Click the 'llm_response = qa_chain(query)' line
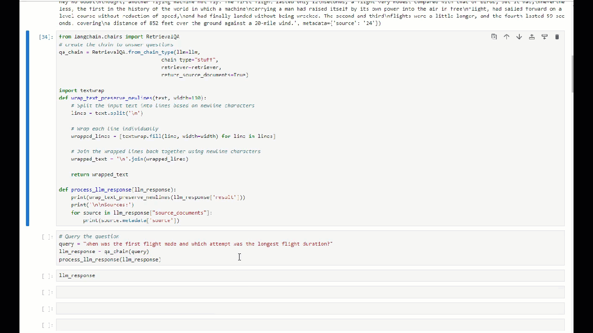This screenshot has height=333, width=593. tap(104, 252)
